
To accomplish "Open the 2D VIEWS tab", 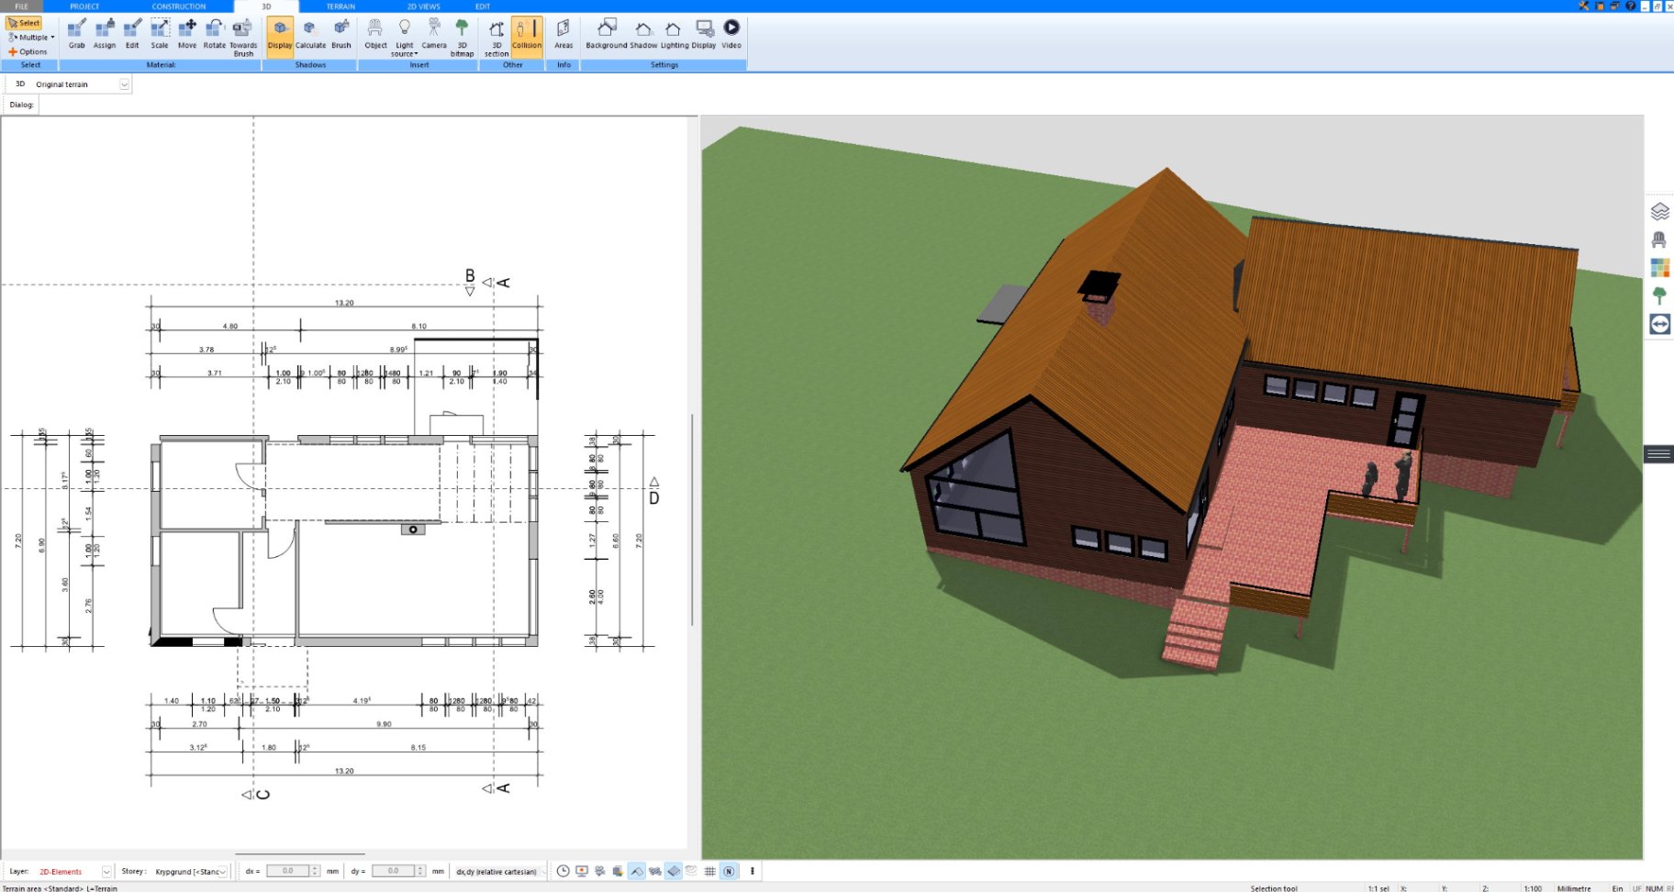I will (x=424, y=6).
